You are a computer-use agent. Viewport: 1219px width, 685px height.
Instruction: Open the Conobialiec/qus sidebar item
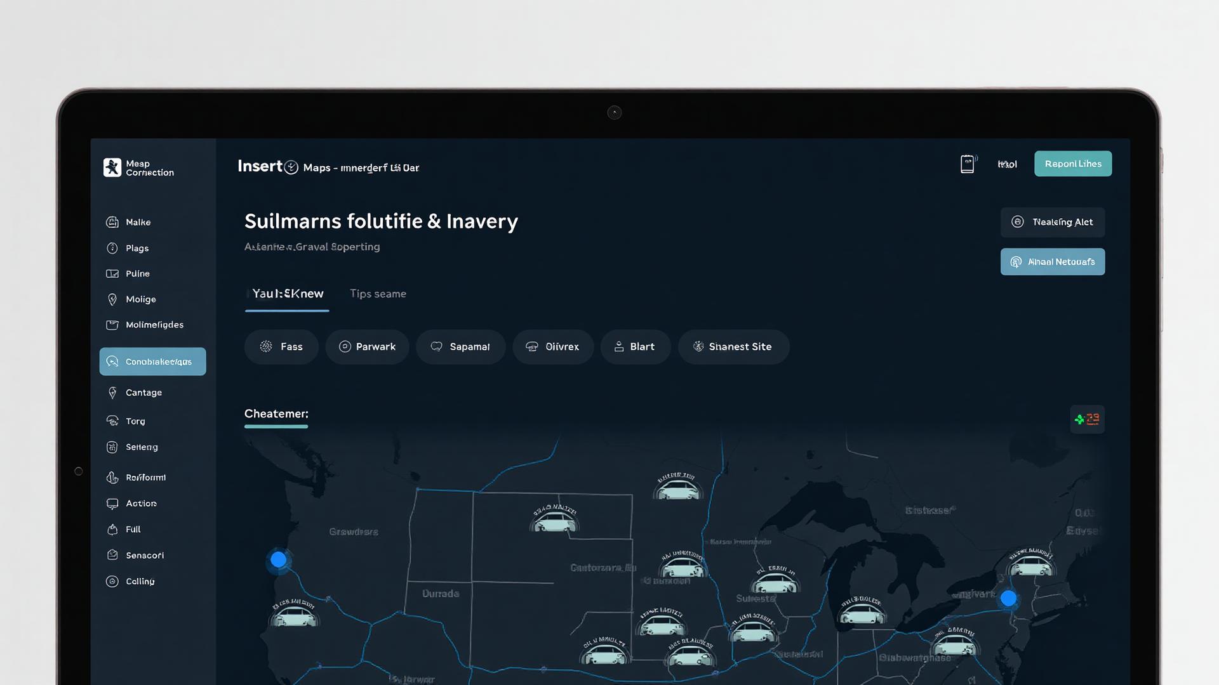coord(152,362)
